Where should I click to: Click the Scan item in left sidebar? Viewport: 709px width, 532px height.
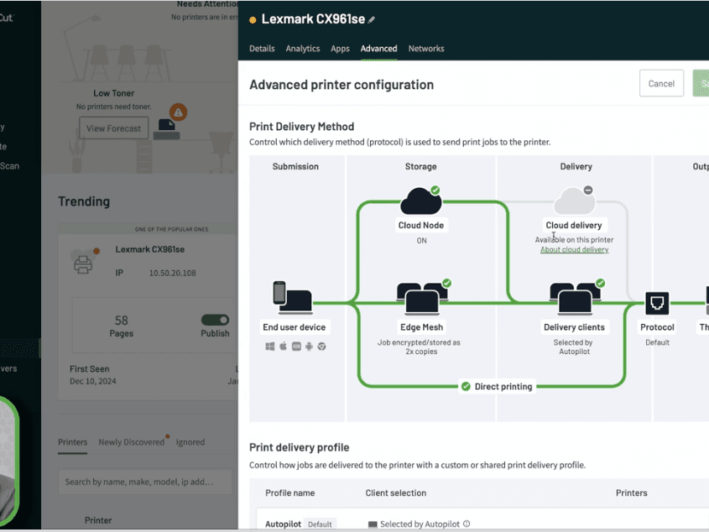9,165
